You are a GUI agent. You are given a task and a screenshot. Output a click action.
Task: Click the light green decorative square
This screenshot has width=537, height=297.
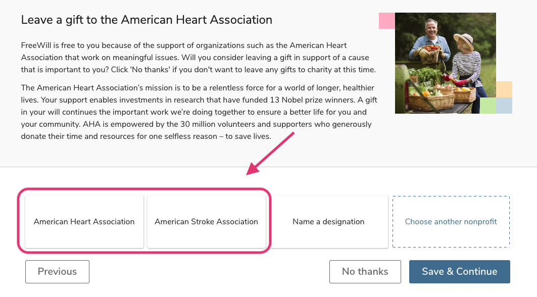click(x=487, y=106)
